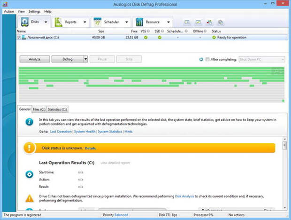The width and height of the screenshot is (291, 220).
Task: Switch to the Files (C:) tab
Action: click(39, 110)
